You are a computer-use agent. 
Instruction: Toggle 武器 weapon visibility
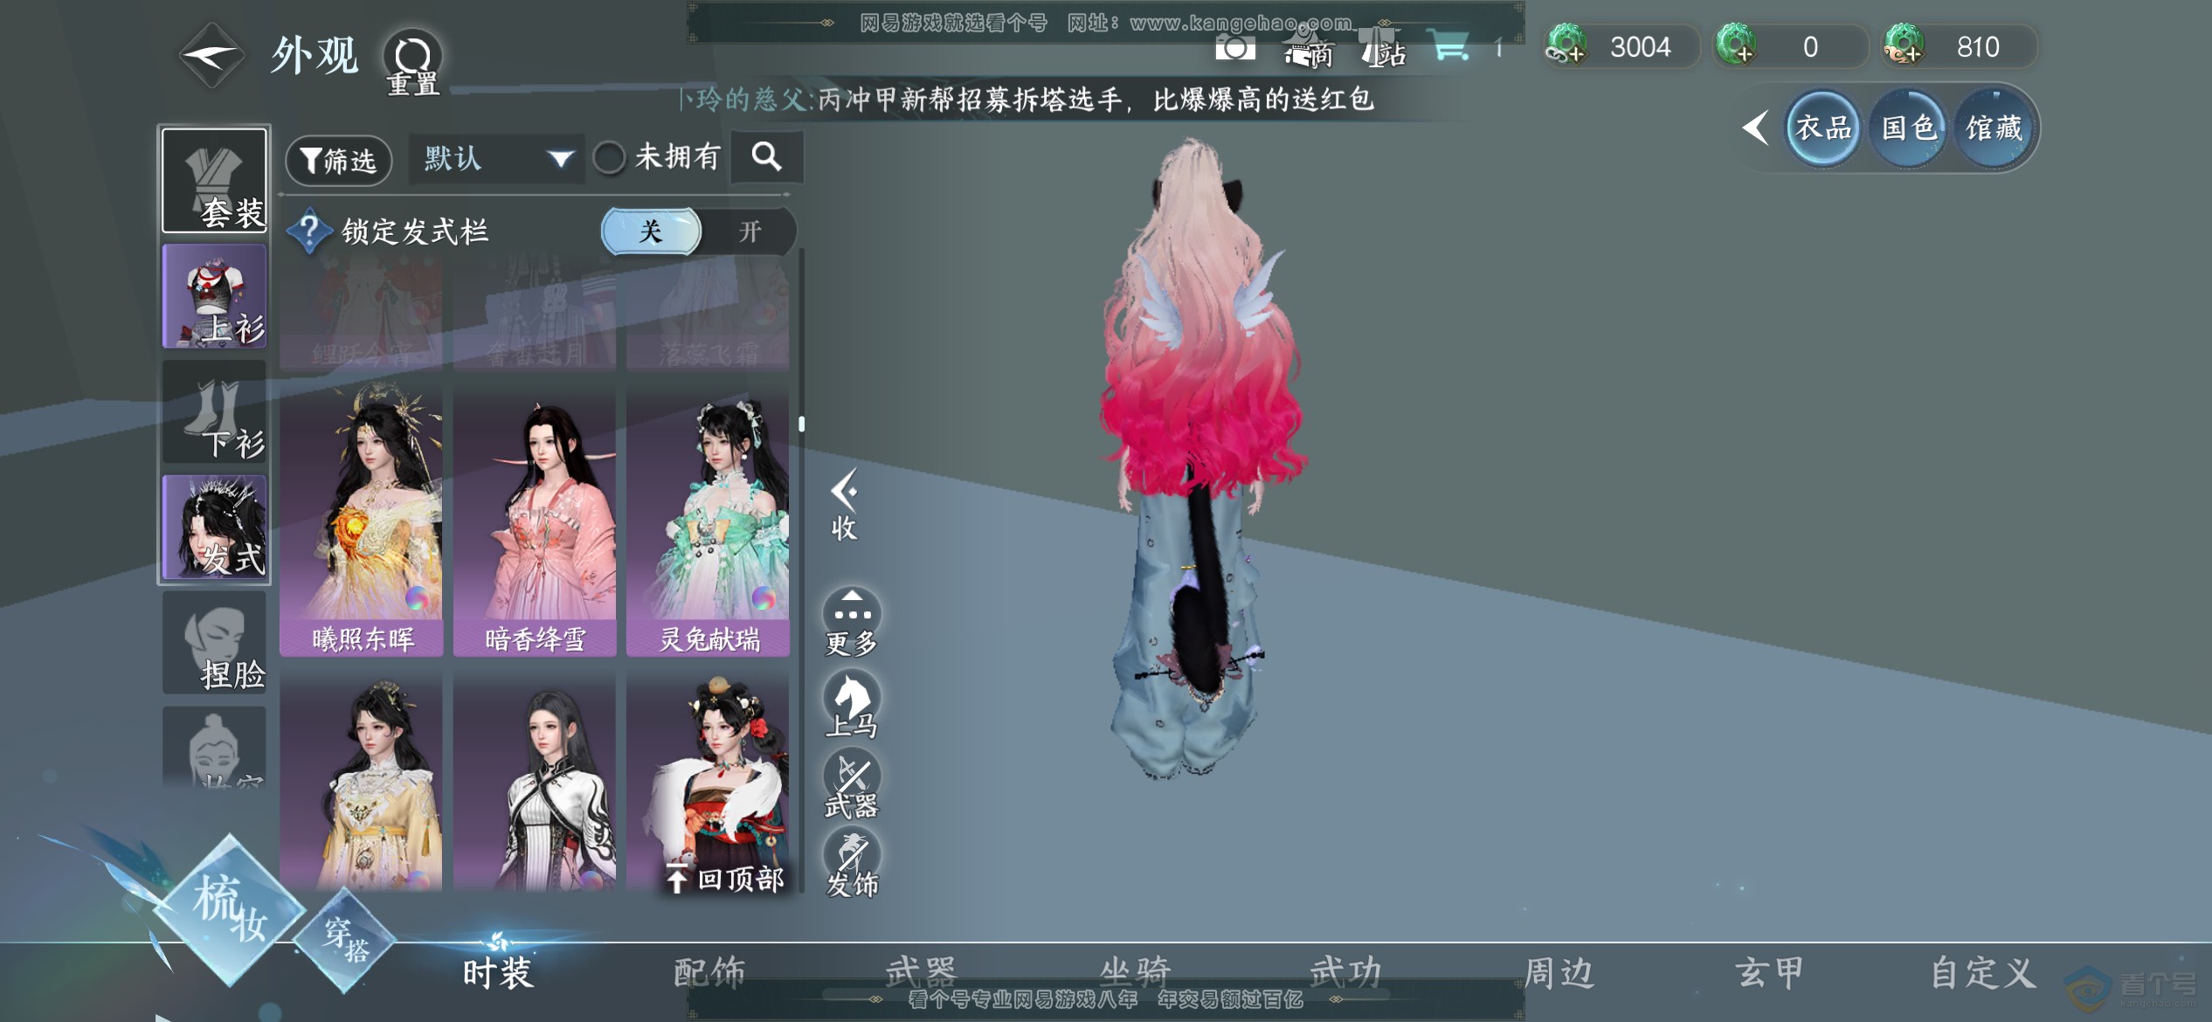(x=852, y=784)
